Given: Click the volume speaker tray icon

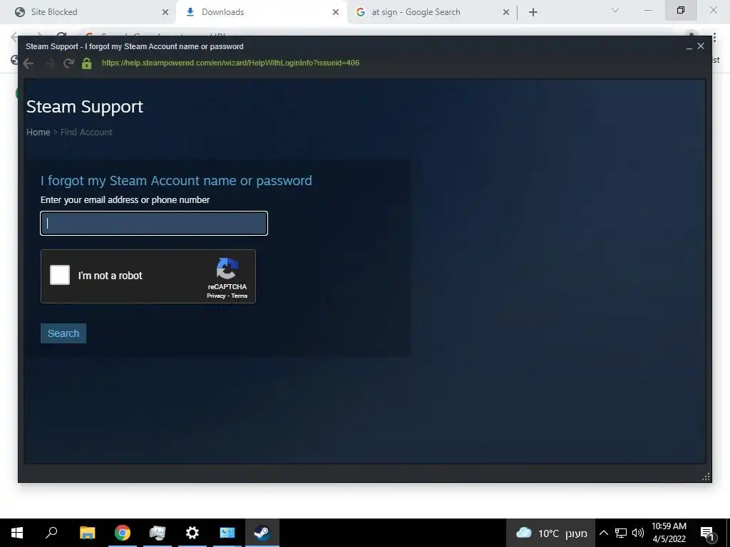Looking at the screenshot, I should pyautogui.click(x=638, y=533).
